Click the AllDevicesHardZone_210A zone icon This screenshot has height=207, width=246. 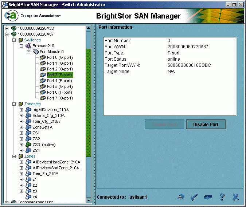pos(28,162)
